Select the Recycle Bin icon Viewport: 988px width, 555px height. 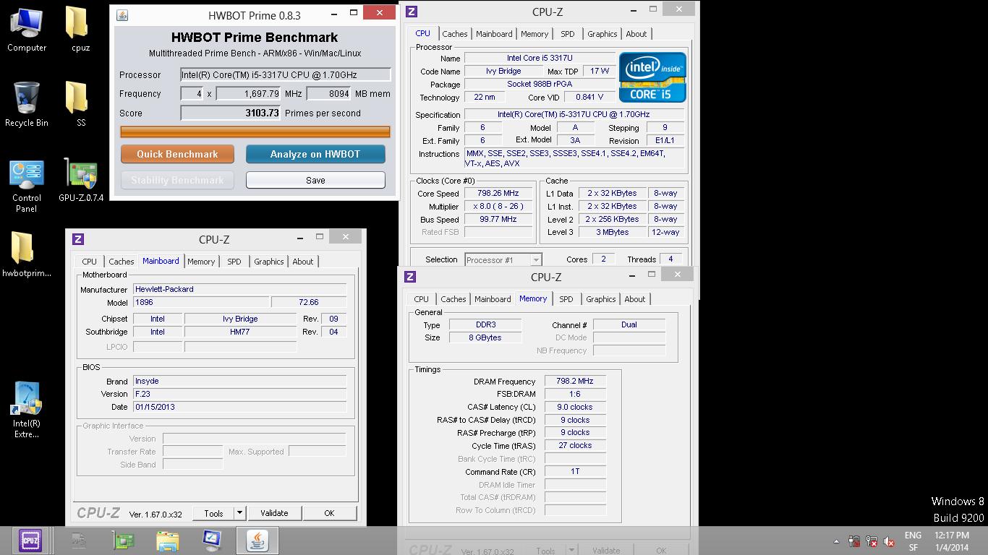click(x=27, y=104)
